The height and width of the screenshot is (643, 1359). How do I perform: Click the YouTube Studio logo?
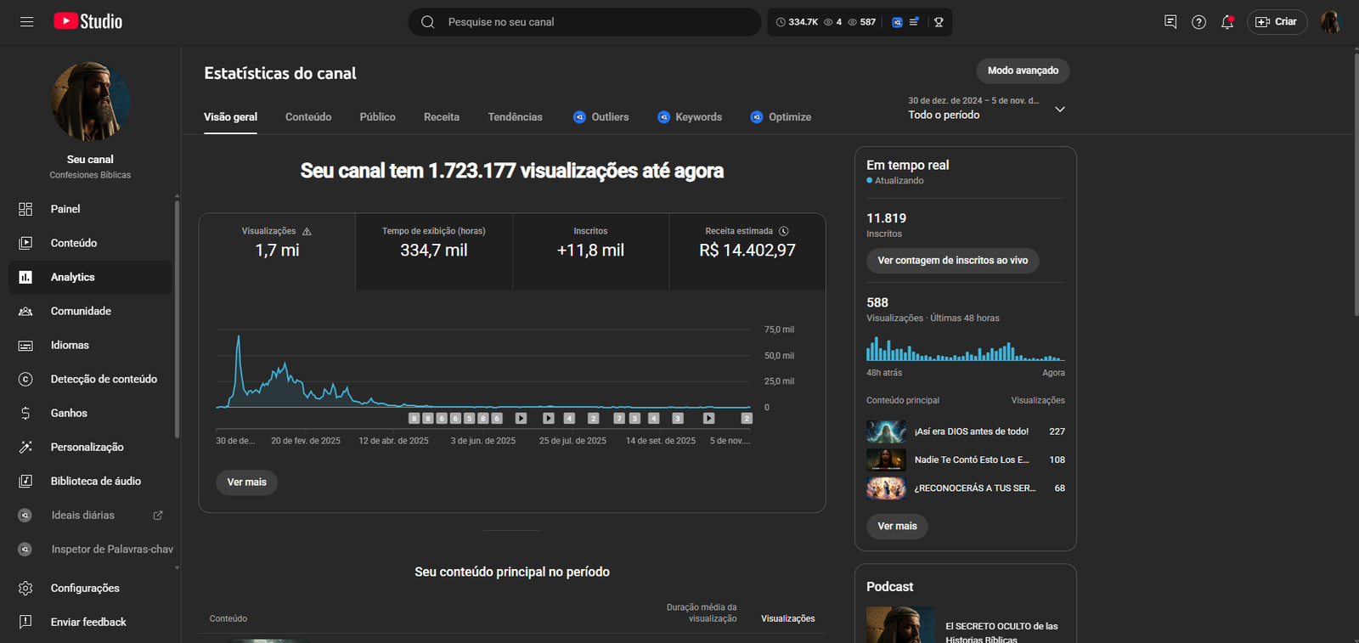point(88,22)
